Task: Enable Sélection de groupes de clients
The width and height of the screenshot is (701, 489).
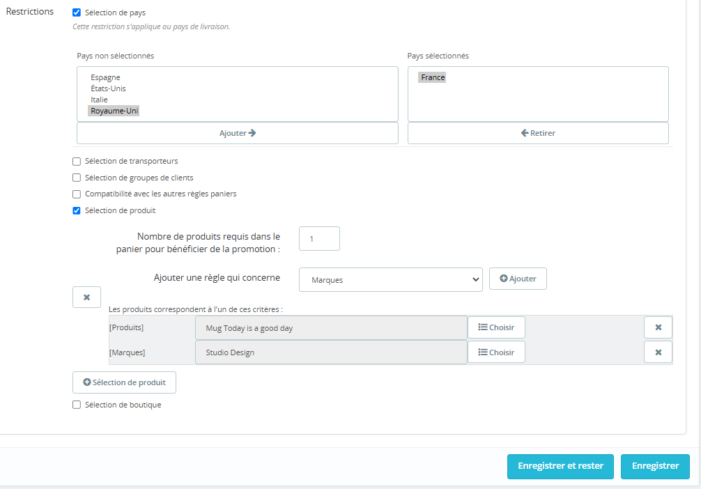Action: point(77,178)
